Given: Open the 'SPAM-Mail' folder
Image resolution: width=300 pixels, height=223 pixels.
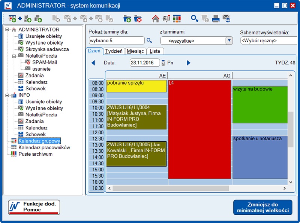Looking at the screenshot, I should tap(45, 62).
